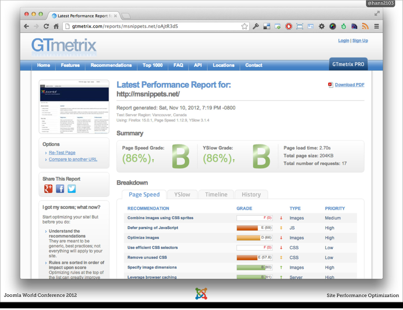403x310 pixels.
Task: Expand Use efficient CSS selectors recommendation
Action: (152, 248)
